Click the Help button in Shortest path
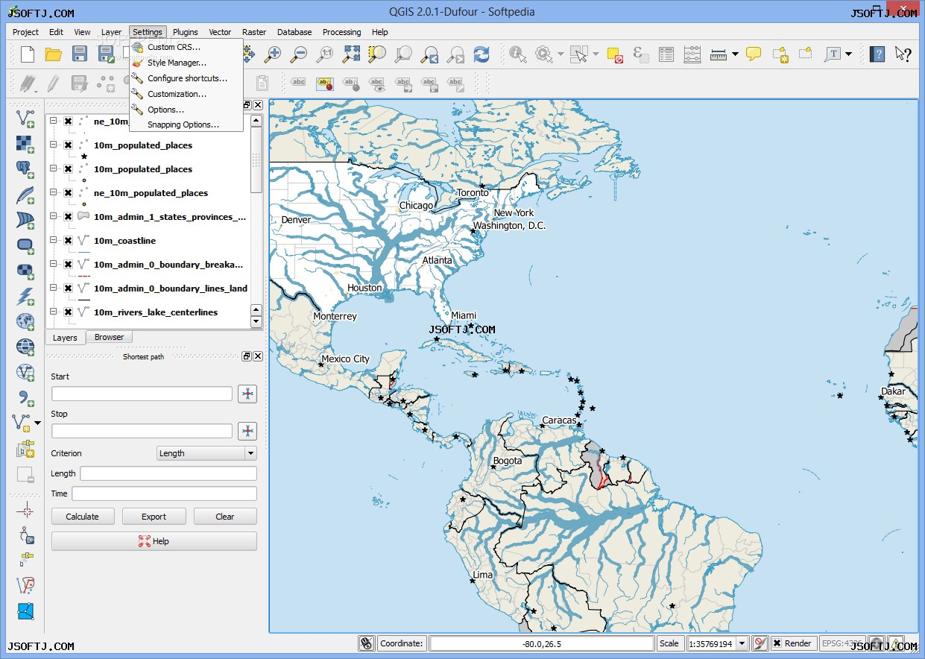The image size is (925, 659). (x=154, y=541)
